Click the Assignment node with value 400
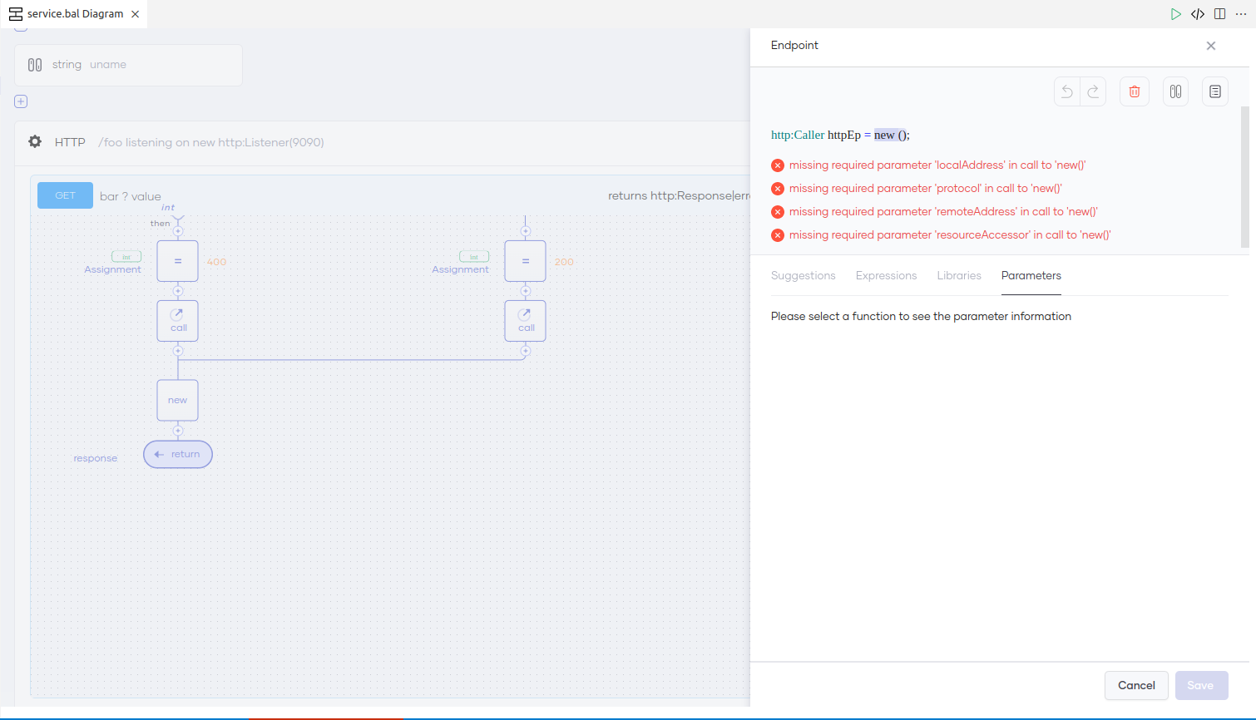This screenshot has width=1256, height=720. [x=177, y=261]
